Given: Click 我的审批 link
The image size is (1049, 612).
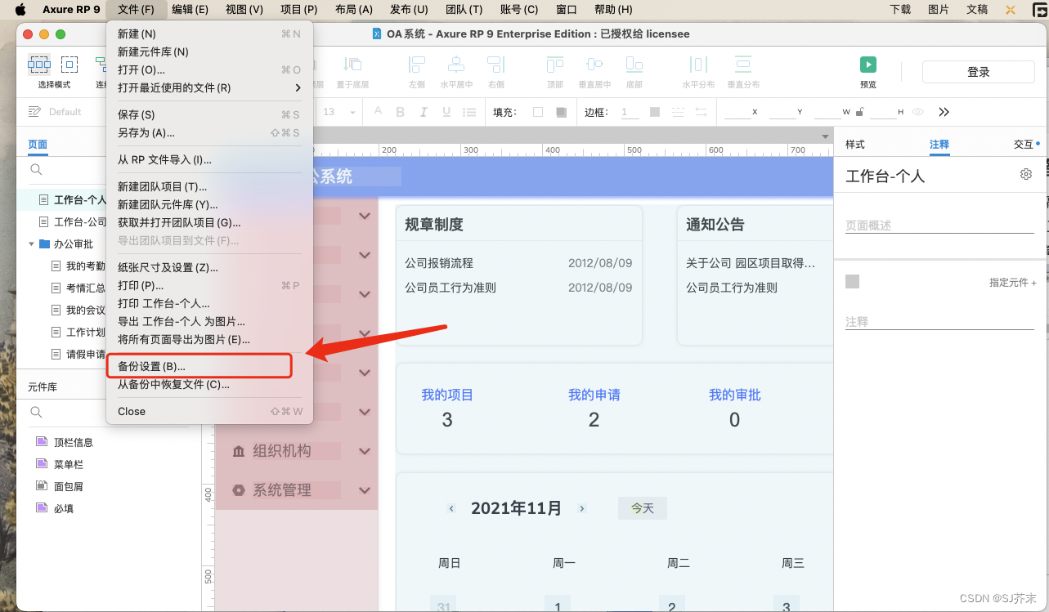Looking at the screenshot, I should (735, 395).
